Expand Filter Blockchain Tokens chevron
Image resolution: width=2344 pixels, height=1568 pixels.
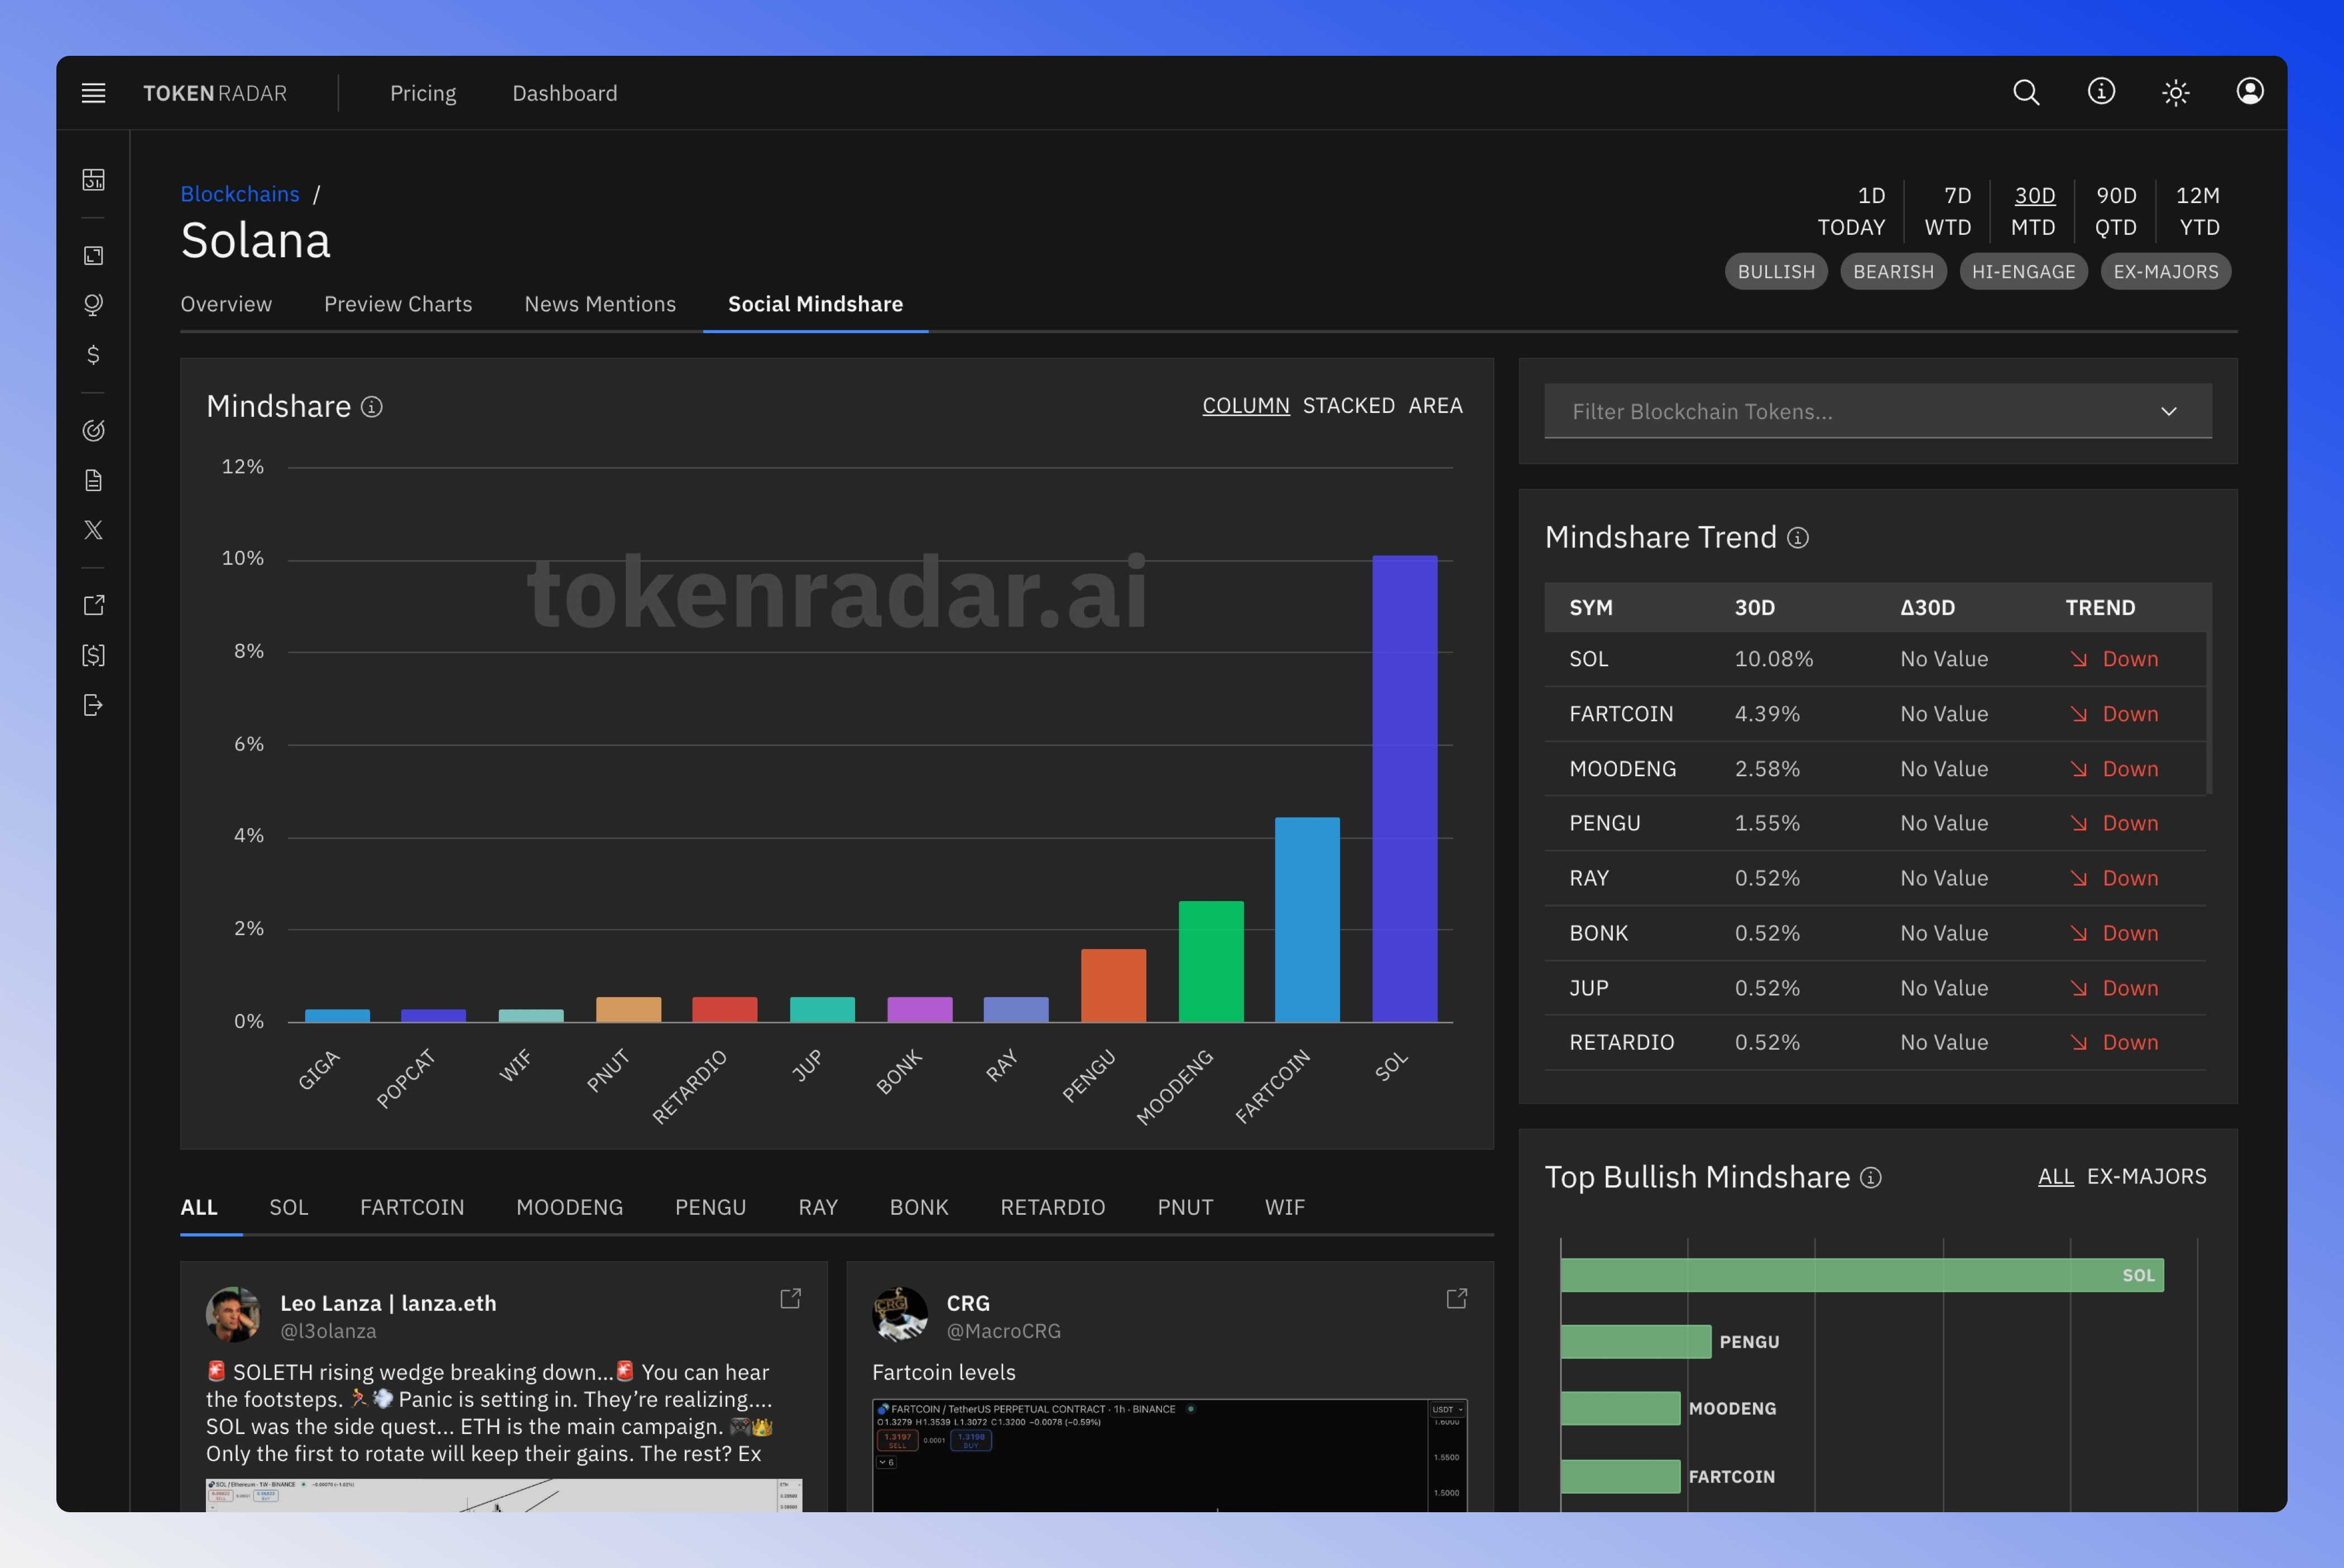click(2169, 412)
